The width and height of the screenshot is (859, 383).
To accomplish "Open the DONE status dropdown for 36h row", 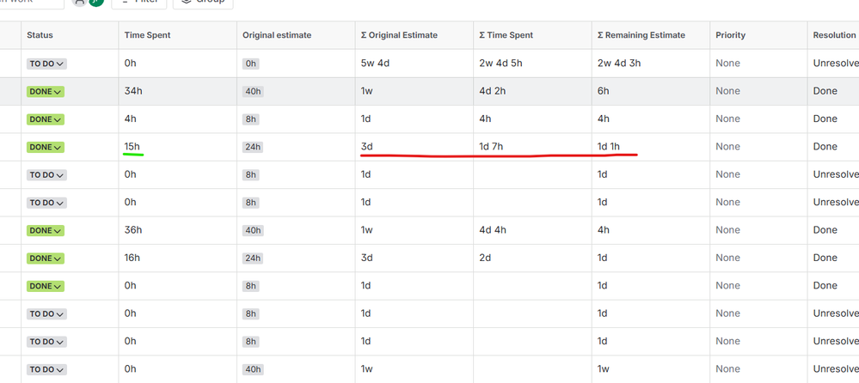I will point(46,230).
